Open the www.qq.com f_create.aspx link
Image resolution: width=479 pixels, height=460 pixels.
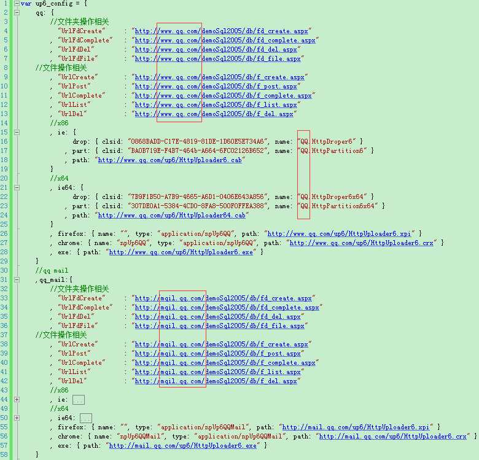(220, 77)
